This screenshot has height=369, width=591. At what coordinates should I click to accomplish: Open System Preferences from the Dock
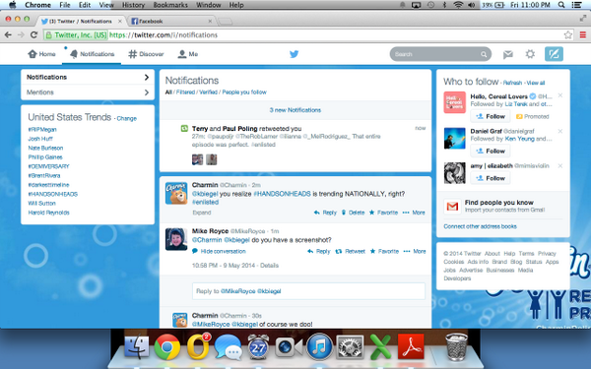350,346
